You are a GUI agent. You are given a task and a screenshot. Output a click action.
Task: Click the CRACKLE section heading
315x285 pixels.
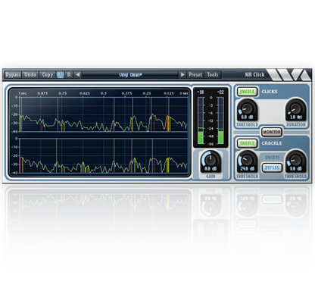coord(272,143)
